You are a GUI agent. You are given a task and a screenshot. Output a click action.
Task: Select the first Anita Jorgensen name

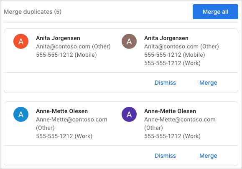[58, 38]
